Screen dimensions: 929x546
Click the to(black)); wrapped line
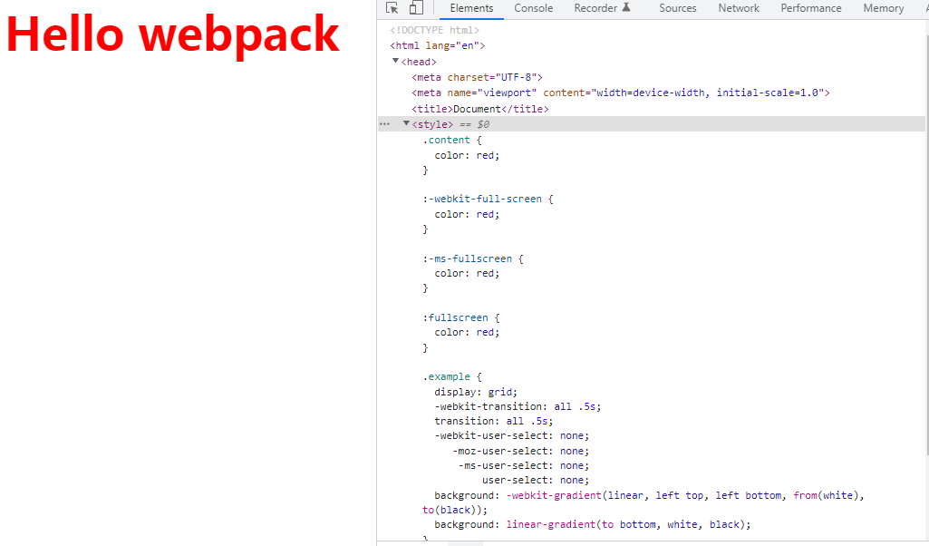(455, 510)
